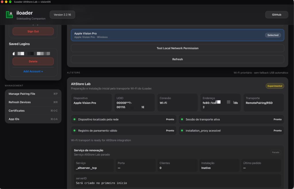
Task: Click the UDID value cell
Action: (x=134, y=103)
